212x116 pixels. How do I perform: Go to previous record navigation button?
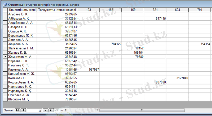point(23,110)
